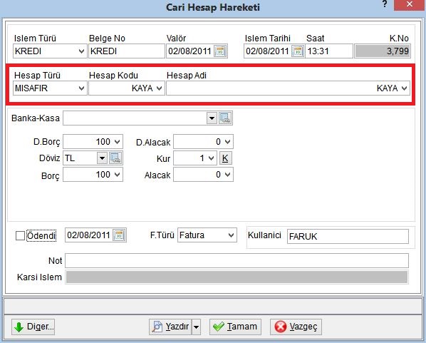Expand the Hesap Kodu KAYA dropdown
The height and width of the screenshot is (343, 426).
[159, 88]
